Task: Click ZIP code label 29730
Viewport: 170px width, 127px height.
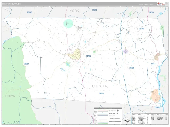Action: point(95,10)
